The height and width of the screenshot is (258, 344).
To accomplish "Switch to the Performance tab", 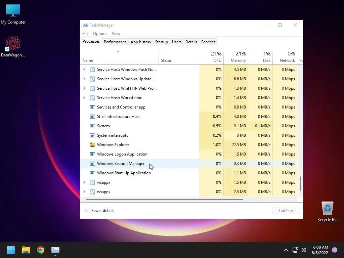I will 115,42.
